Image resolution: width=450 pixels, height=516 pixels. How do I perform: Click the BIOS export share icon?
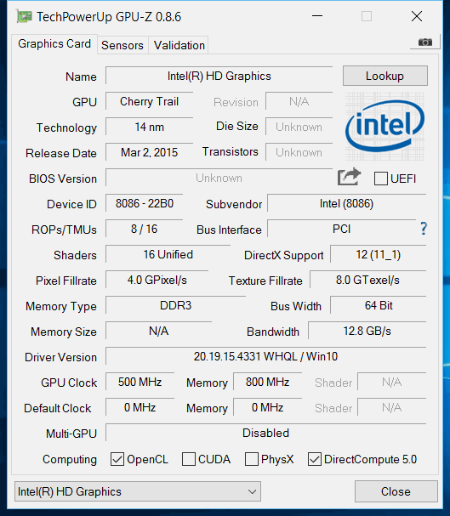tap(349, 177)
